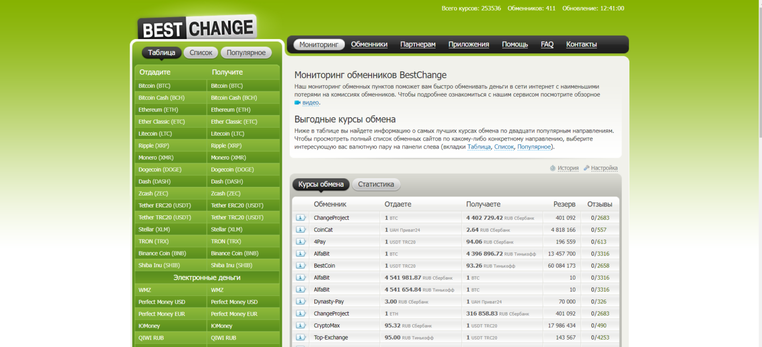Select Shiba Inu (SHIB) in Получите column

(x=243, y=265)
